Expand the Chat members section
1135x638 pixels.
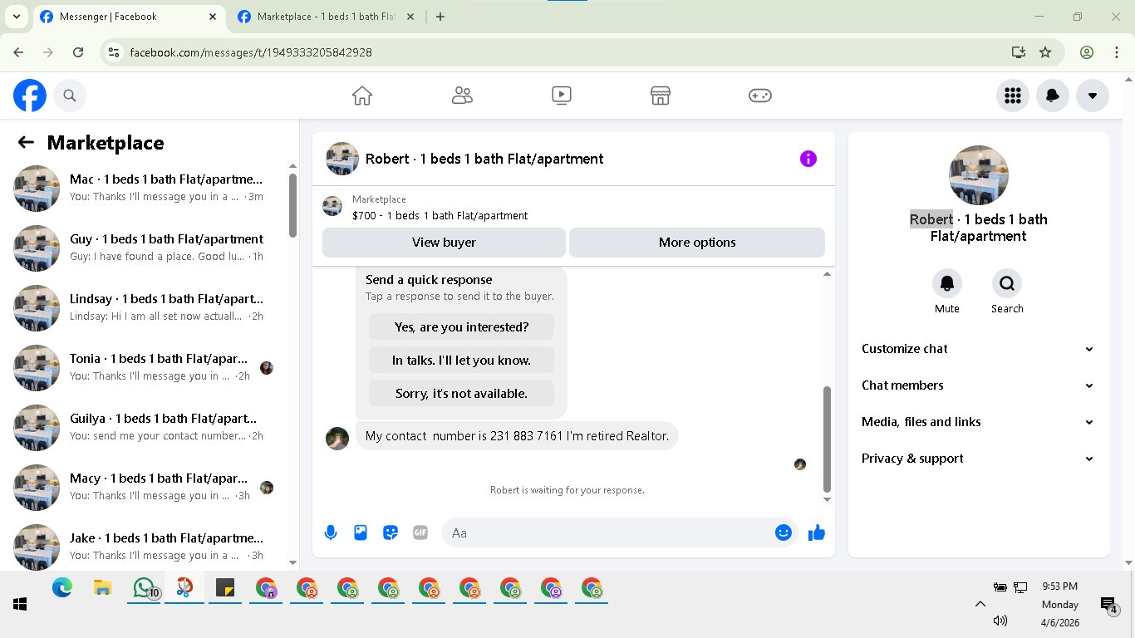pyautogui.click(x=978, y=385)
